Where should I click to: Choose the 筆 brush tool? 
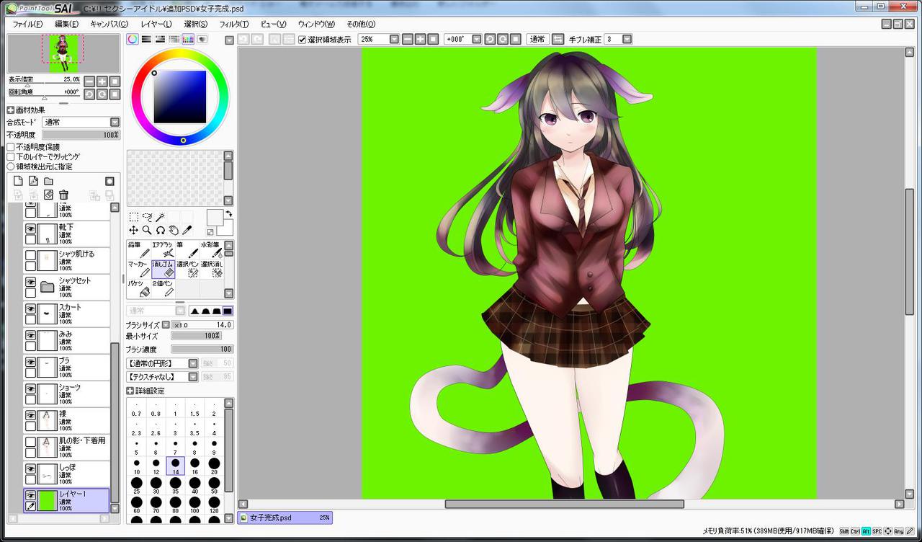coord(187,249)
